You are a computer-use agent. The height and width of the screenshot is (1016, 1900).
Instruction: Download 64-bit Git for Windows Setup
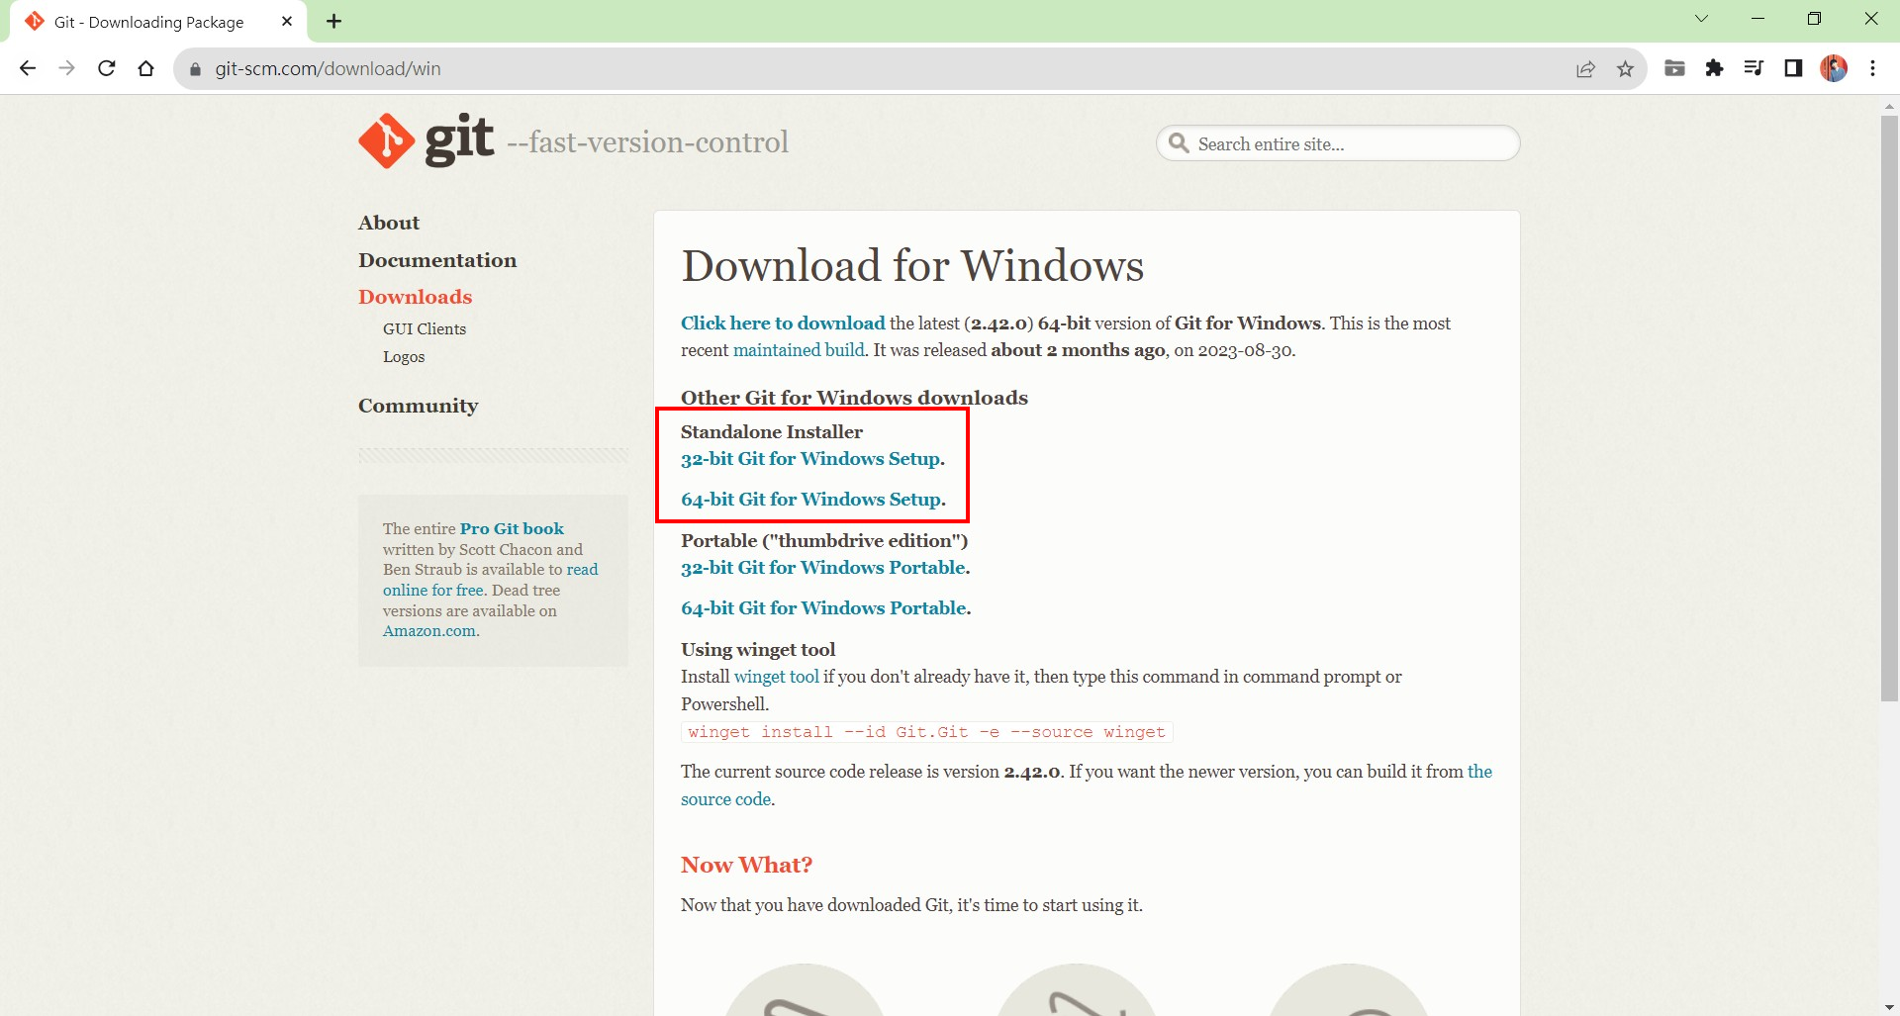[811, 500]
